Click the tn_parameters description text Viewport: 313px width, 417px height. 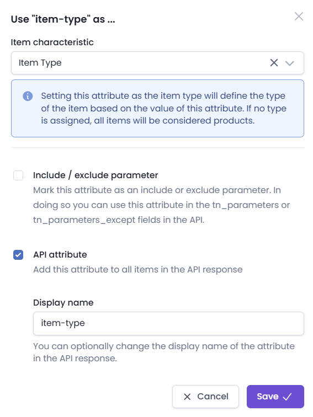pos(161,205)
